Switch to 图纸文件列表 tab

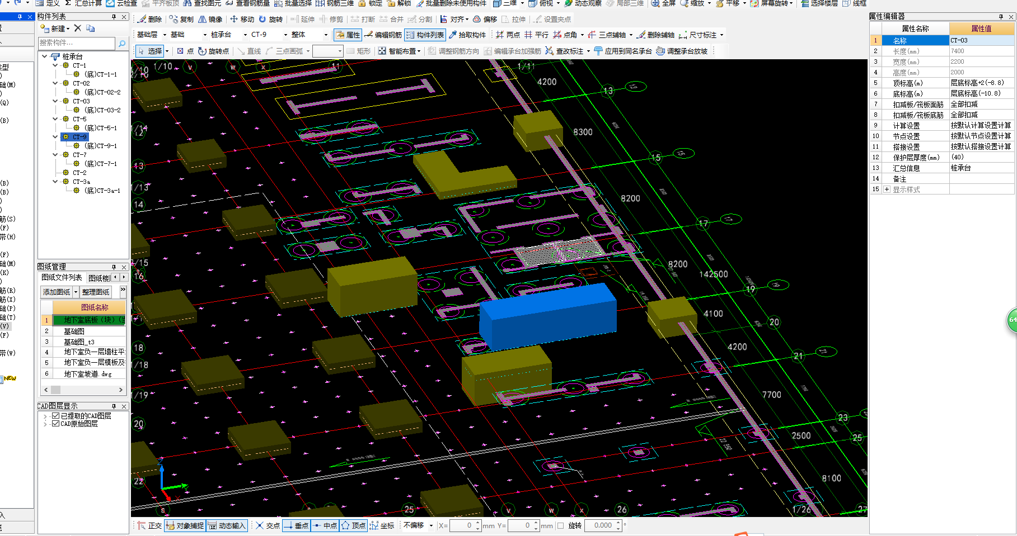[62, 277]
